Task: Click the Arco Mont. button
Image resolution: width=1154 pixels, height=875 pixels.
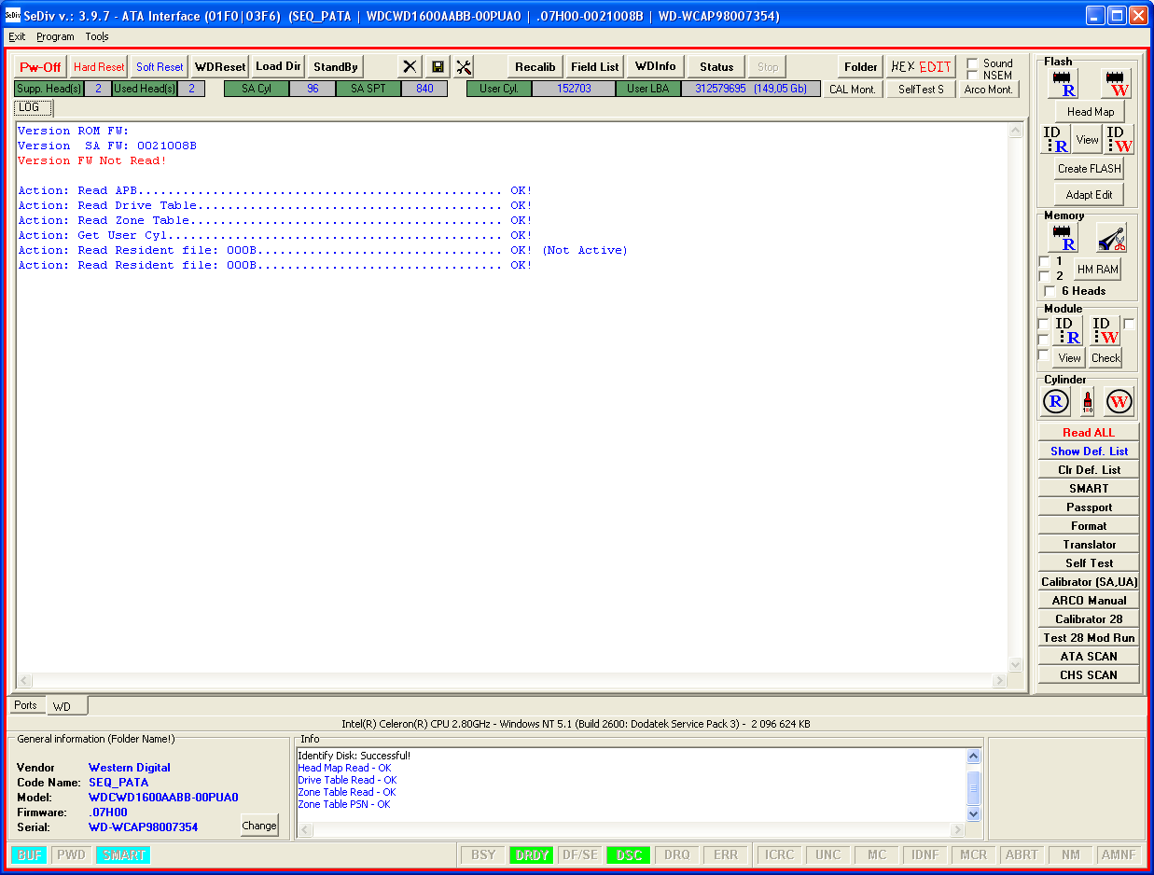Action: point(988,90)
